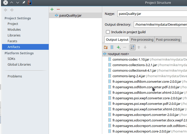187x134 pixels.
Task: Click the Move Down arrow in layout toolbar
Action: pos(145,47)
